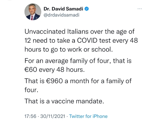The image size is (154, 122).
Task: Click the Twitter for iPhone source link
Action: pyautogui.click(x=88, y=116)
